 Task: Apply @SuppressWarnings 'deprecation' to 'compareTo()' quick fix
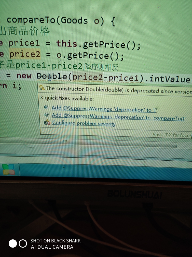(118, 117)
